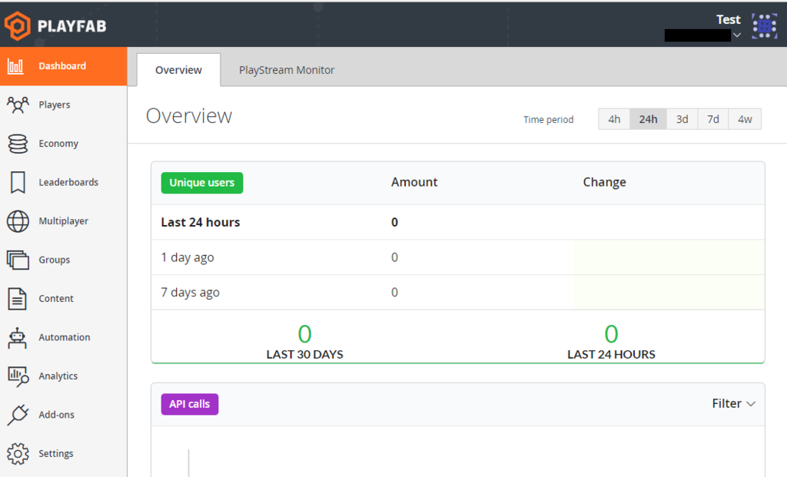Click the purple API calls badge
This screenshot has width=787, height=477.
(189, 404)
